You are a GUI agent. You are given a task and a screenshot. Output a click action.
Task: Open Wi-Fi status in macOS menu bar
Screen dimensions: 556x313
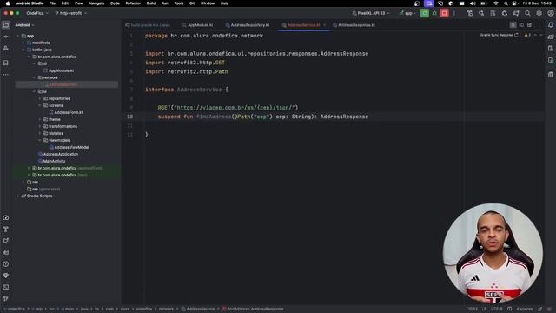click(496, 3)
